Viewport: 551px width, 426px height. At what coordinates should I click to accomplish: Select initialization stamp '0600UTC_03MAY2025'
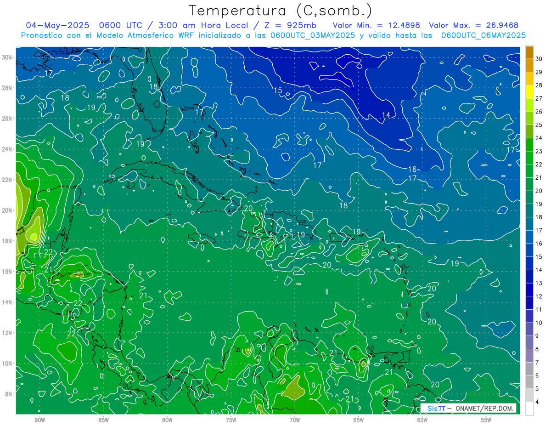pos(313,35)
